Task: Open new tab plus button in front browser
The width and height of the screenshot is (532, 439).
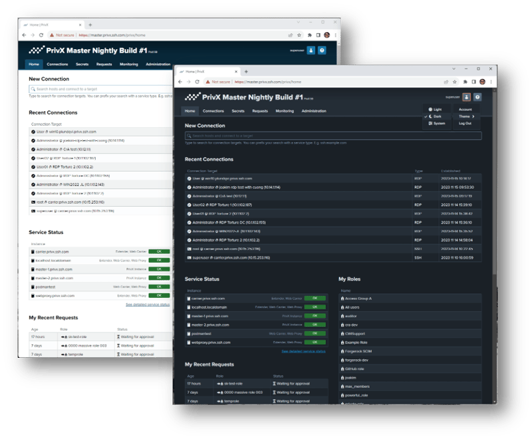Action: 246,71
